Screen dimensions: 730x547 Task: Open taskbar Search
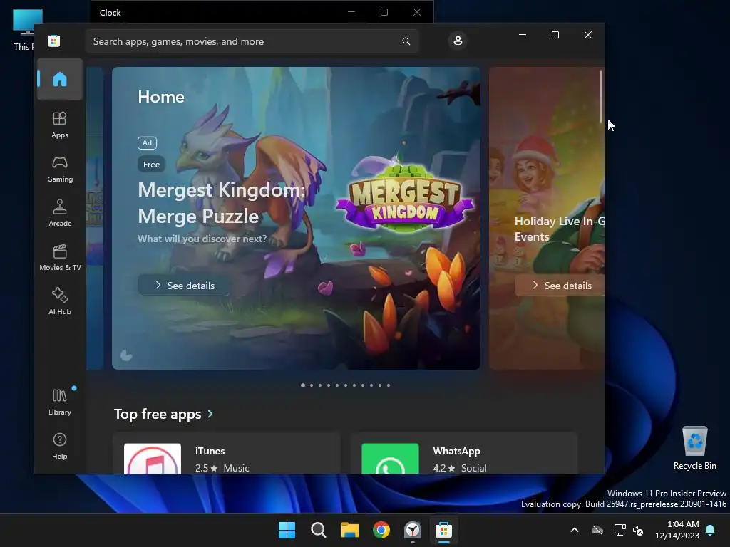[319, 530]
